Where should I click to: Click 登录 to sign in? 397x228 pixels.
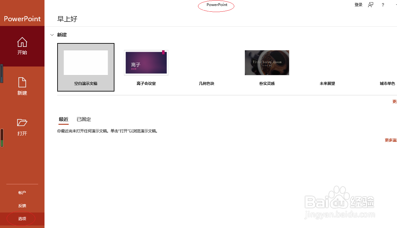coord(359,5)
